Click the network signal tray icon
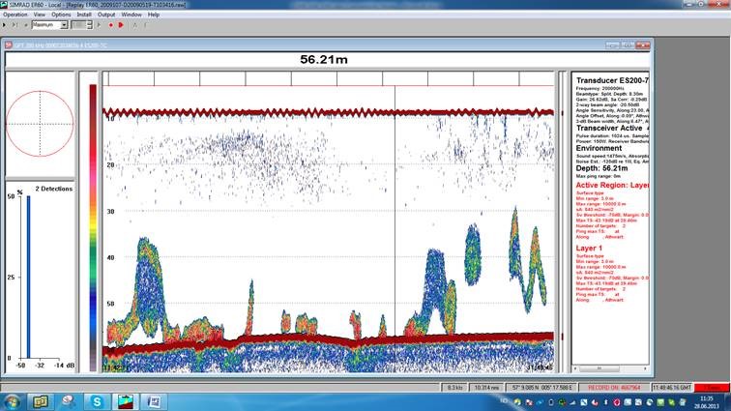Image resolution: width=731 pixels, height=411 pixels. point(572,402)
